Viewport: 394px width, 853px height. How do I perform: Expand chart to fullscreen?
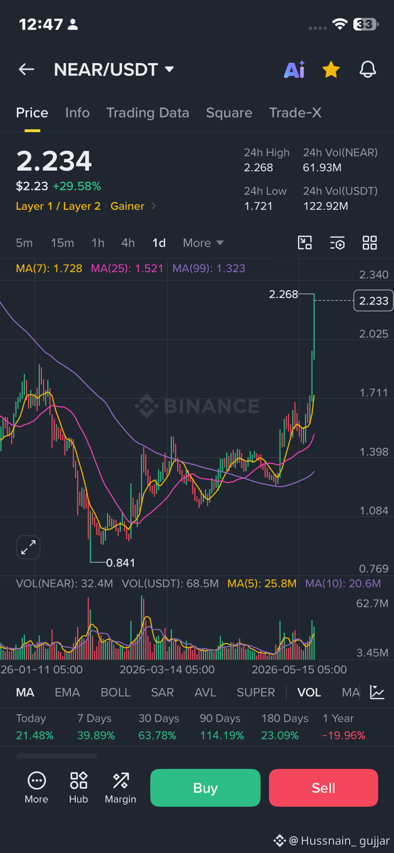click(x=29, y=547)
